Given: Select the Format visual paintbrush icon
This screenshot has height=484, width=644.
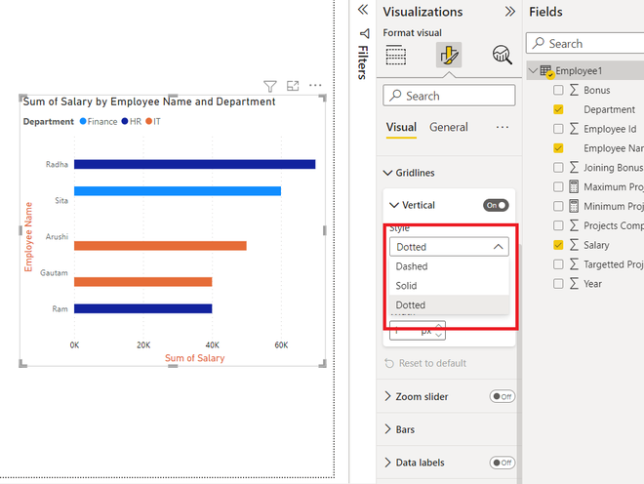Looking at the screenshot, I should [x=449, y=55].
